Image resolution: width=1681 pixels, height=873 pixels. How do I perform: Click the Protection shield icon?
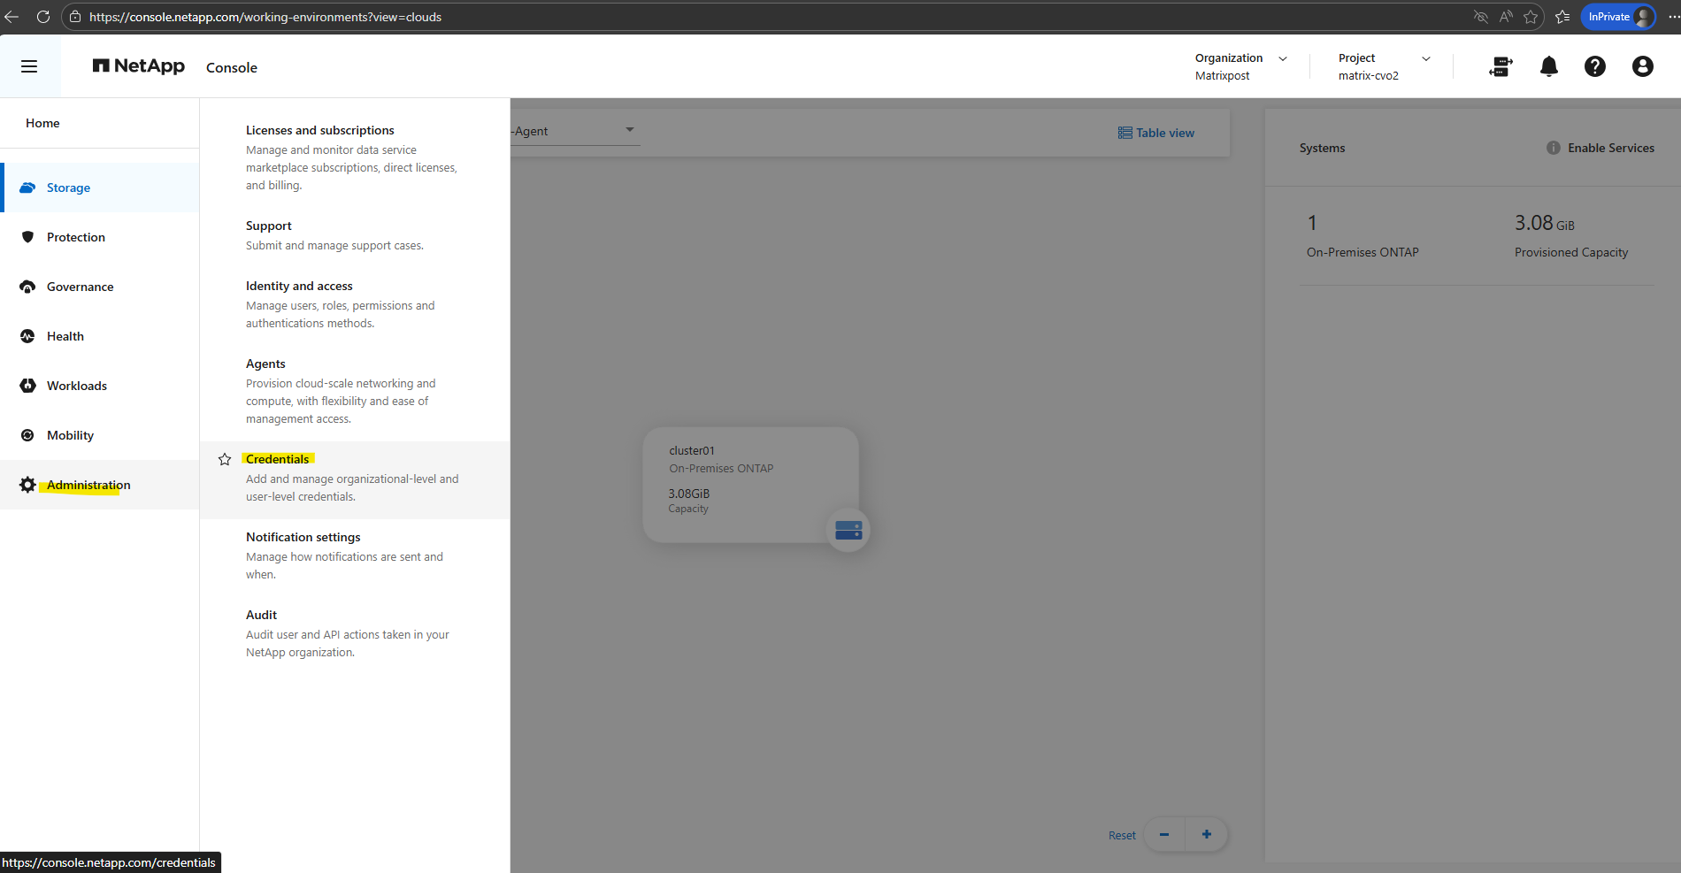[x=27, y=237]
